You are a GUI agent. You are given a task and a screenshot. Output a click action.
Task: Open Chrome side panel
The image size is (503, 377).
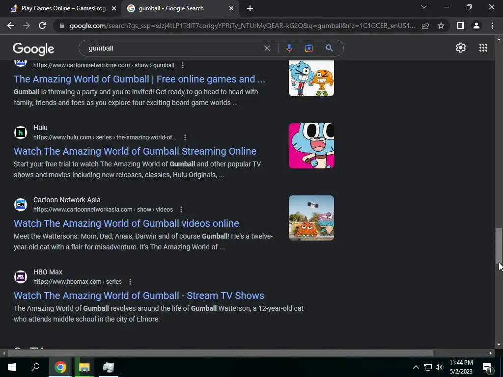pos(461,26)
